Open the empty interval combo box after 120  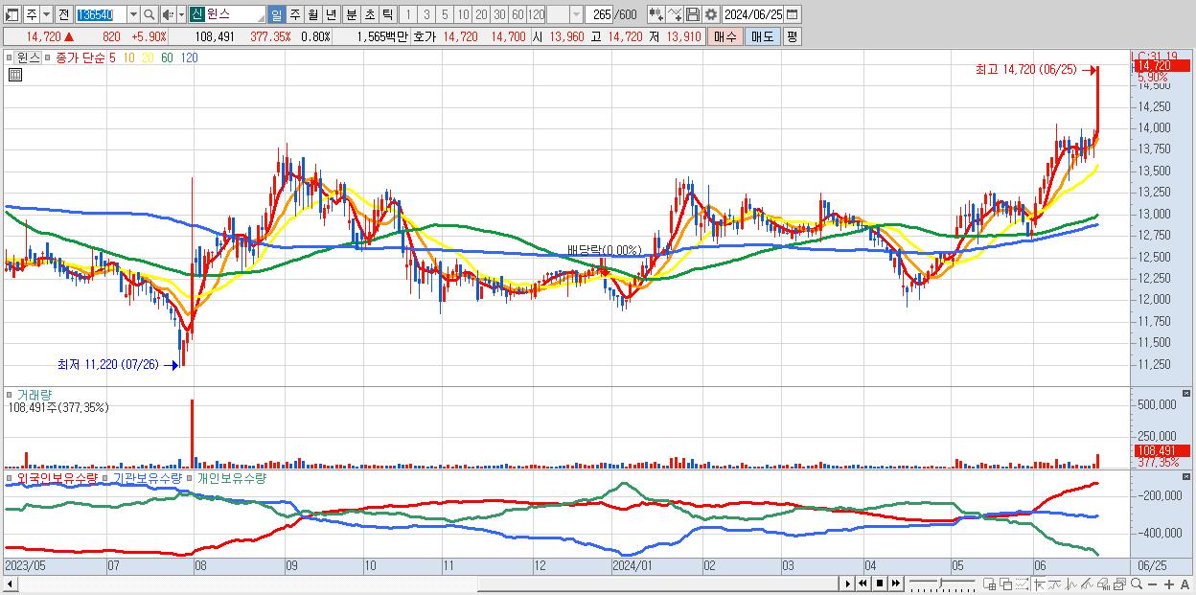[564, 14]
